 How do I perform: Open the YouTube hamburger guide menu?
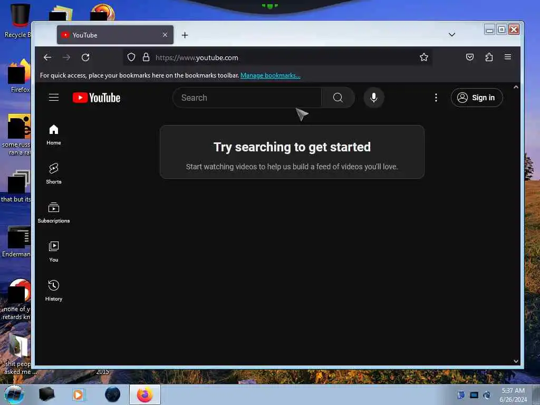pos(54,98)
